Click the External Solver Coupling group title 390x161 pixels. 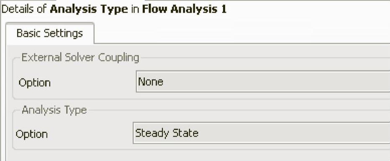tap(80, 58)
